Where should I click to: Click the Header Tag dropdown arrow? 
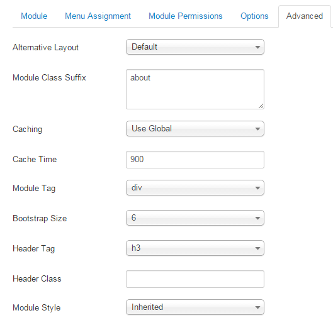[257, 248]
